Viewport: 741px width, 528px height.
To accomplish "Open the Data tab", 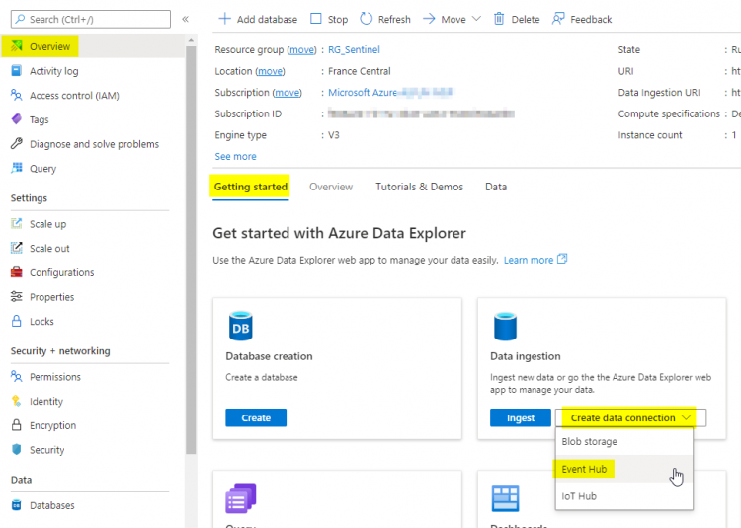I will point(496,187).
